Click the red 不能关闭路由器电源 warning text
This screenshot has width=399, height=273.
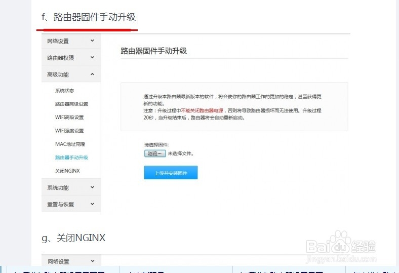tap(202, 111)
